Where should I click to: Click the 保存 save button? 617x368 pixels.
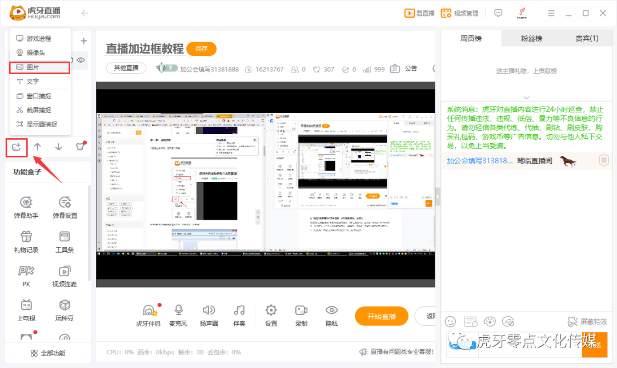point(201,48)
